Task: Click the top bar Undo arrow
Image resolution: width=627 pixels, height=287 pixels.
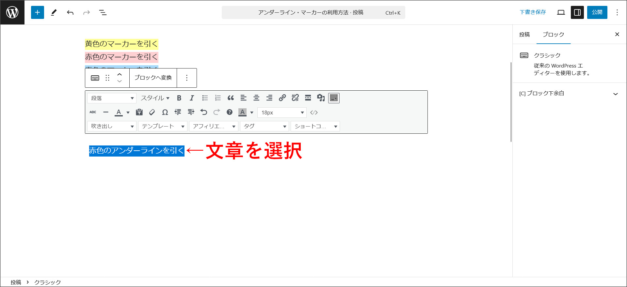Action: coord(70,12)
